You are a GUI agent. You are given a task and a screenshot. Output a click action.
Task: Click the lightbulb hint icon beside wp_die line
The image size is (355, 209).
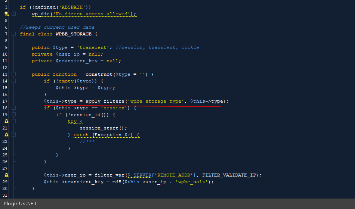[x=6, y=14]
